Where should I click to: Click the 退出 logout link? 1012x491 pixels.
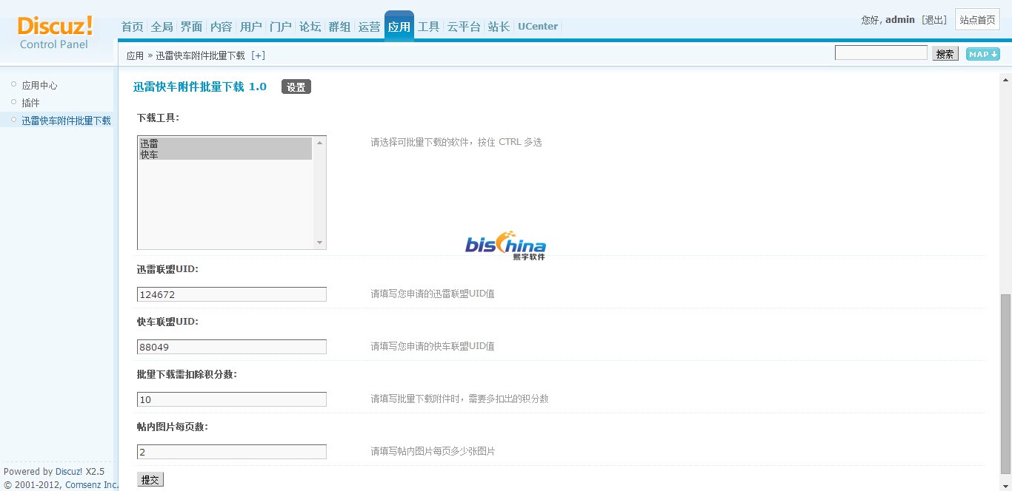[x=934, y=20]
